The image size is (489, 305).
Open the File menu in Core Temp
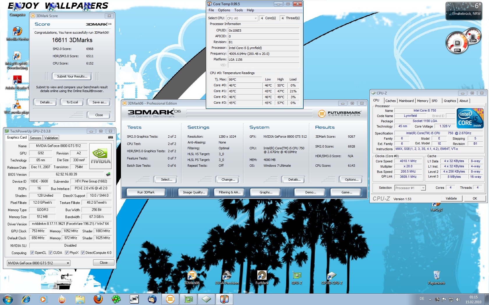[x=211, y=10]
